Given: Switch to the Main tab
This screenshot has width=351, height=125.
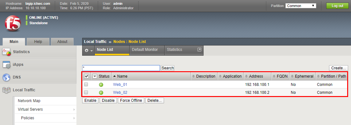Looking at the screenshot, I should [14, 42].
